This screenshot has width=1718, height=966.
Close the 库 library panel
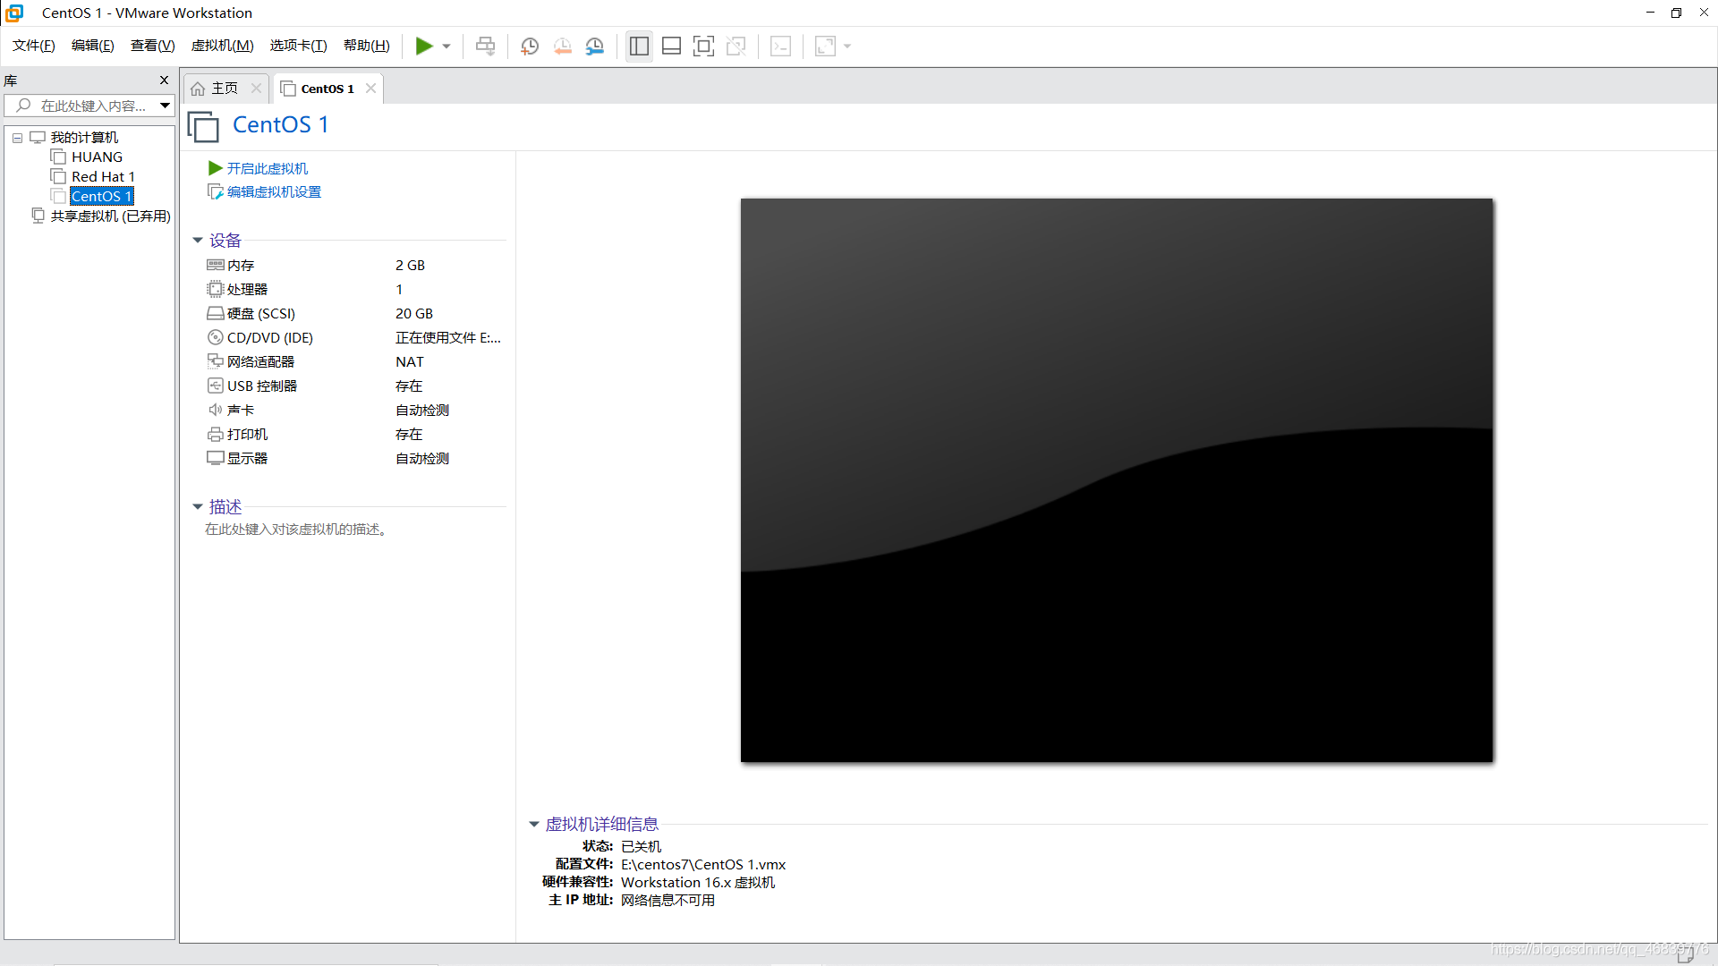coord(164,80)
